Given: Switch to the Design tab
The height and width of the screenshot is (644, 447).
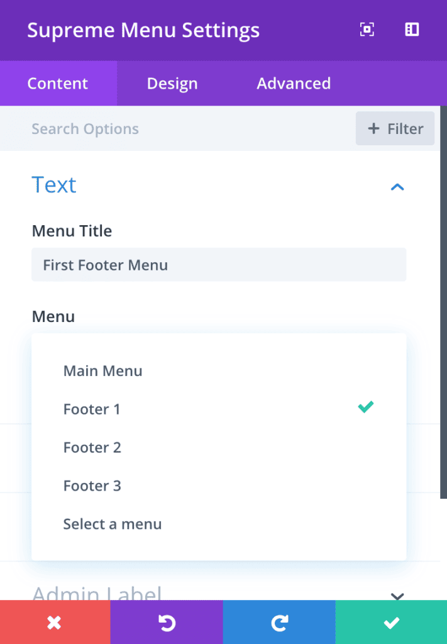Looking at the screenshot, I should [172, 83].
